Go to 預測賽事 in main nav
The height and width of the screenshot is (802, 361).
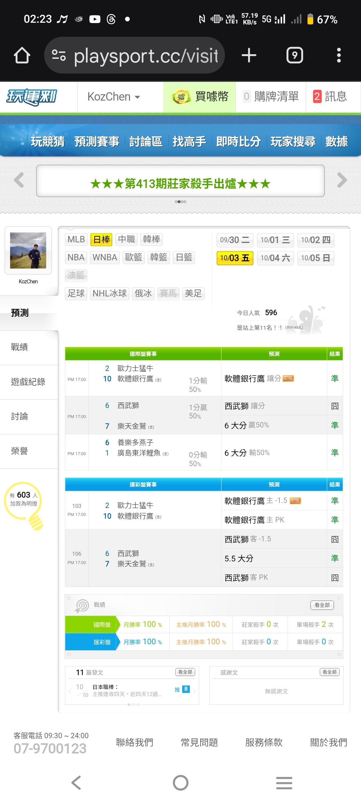97,141
